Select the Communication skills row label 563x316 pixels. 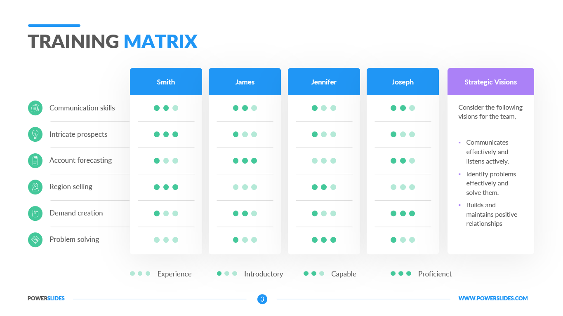tap(82, 108)
